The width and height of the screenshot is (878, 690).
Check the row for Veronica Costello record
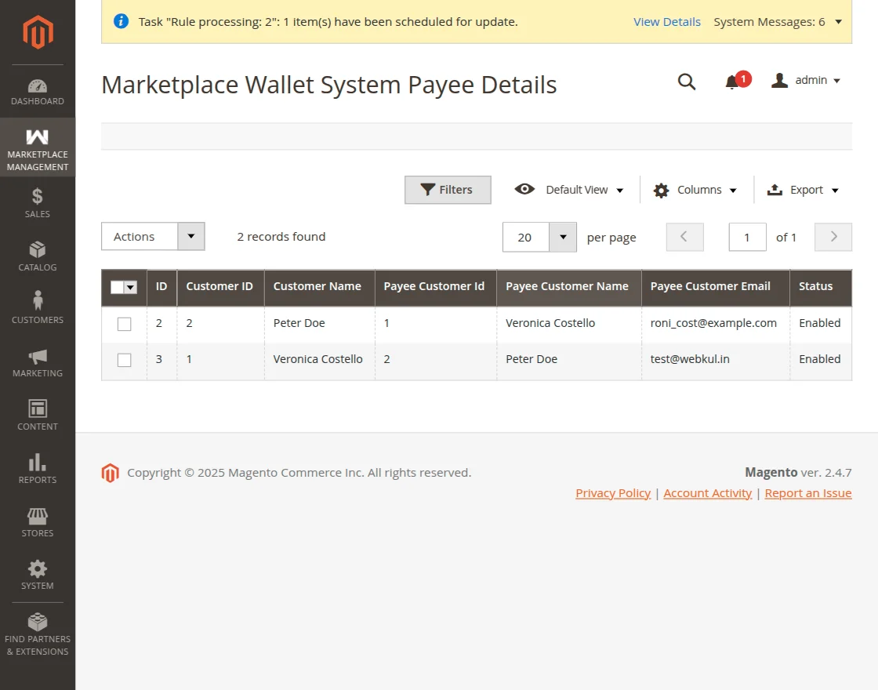point(123,359)
